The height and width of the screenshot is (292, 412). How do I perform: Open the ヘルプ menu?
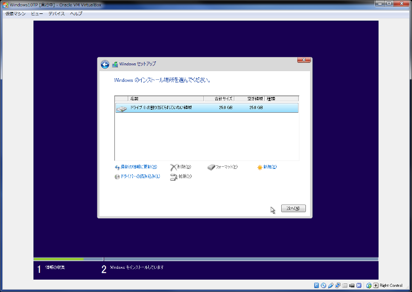pos(76,14)
